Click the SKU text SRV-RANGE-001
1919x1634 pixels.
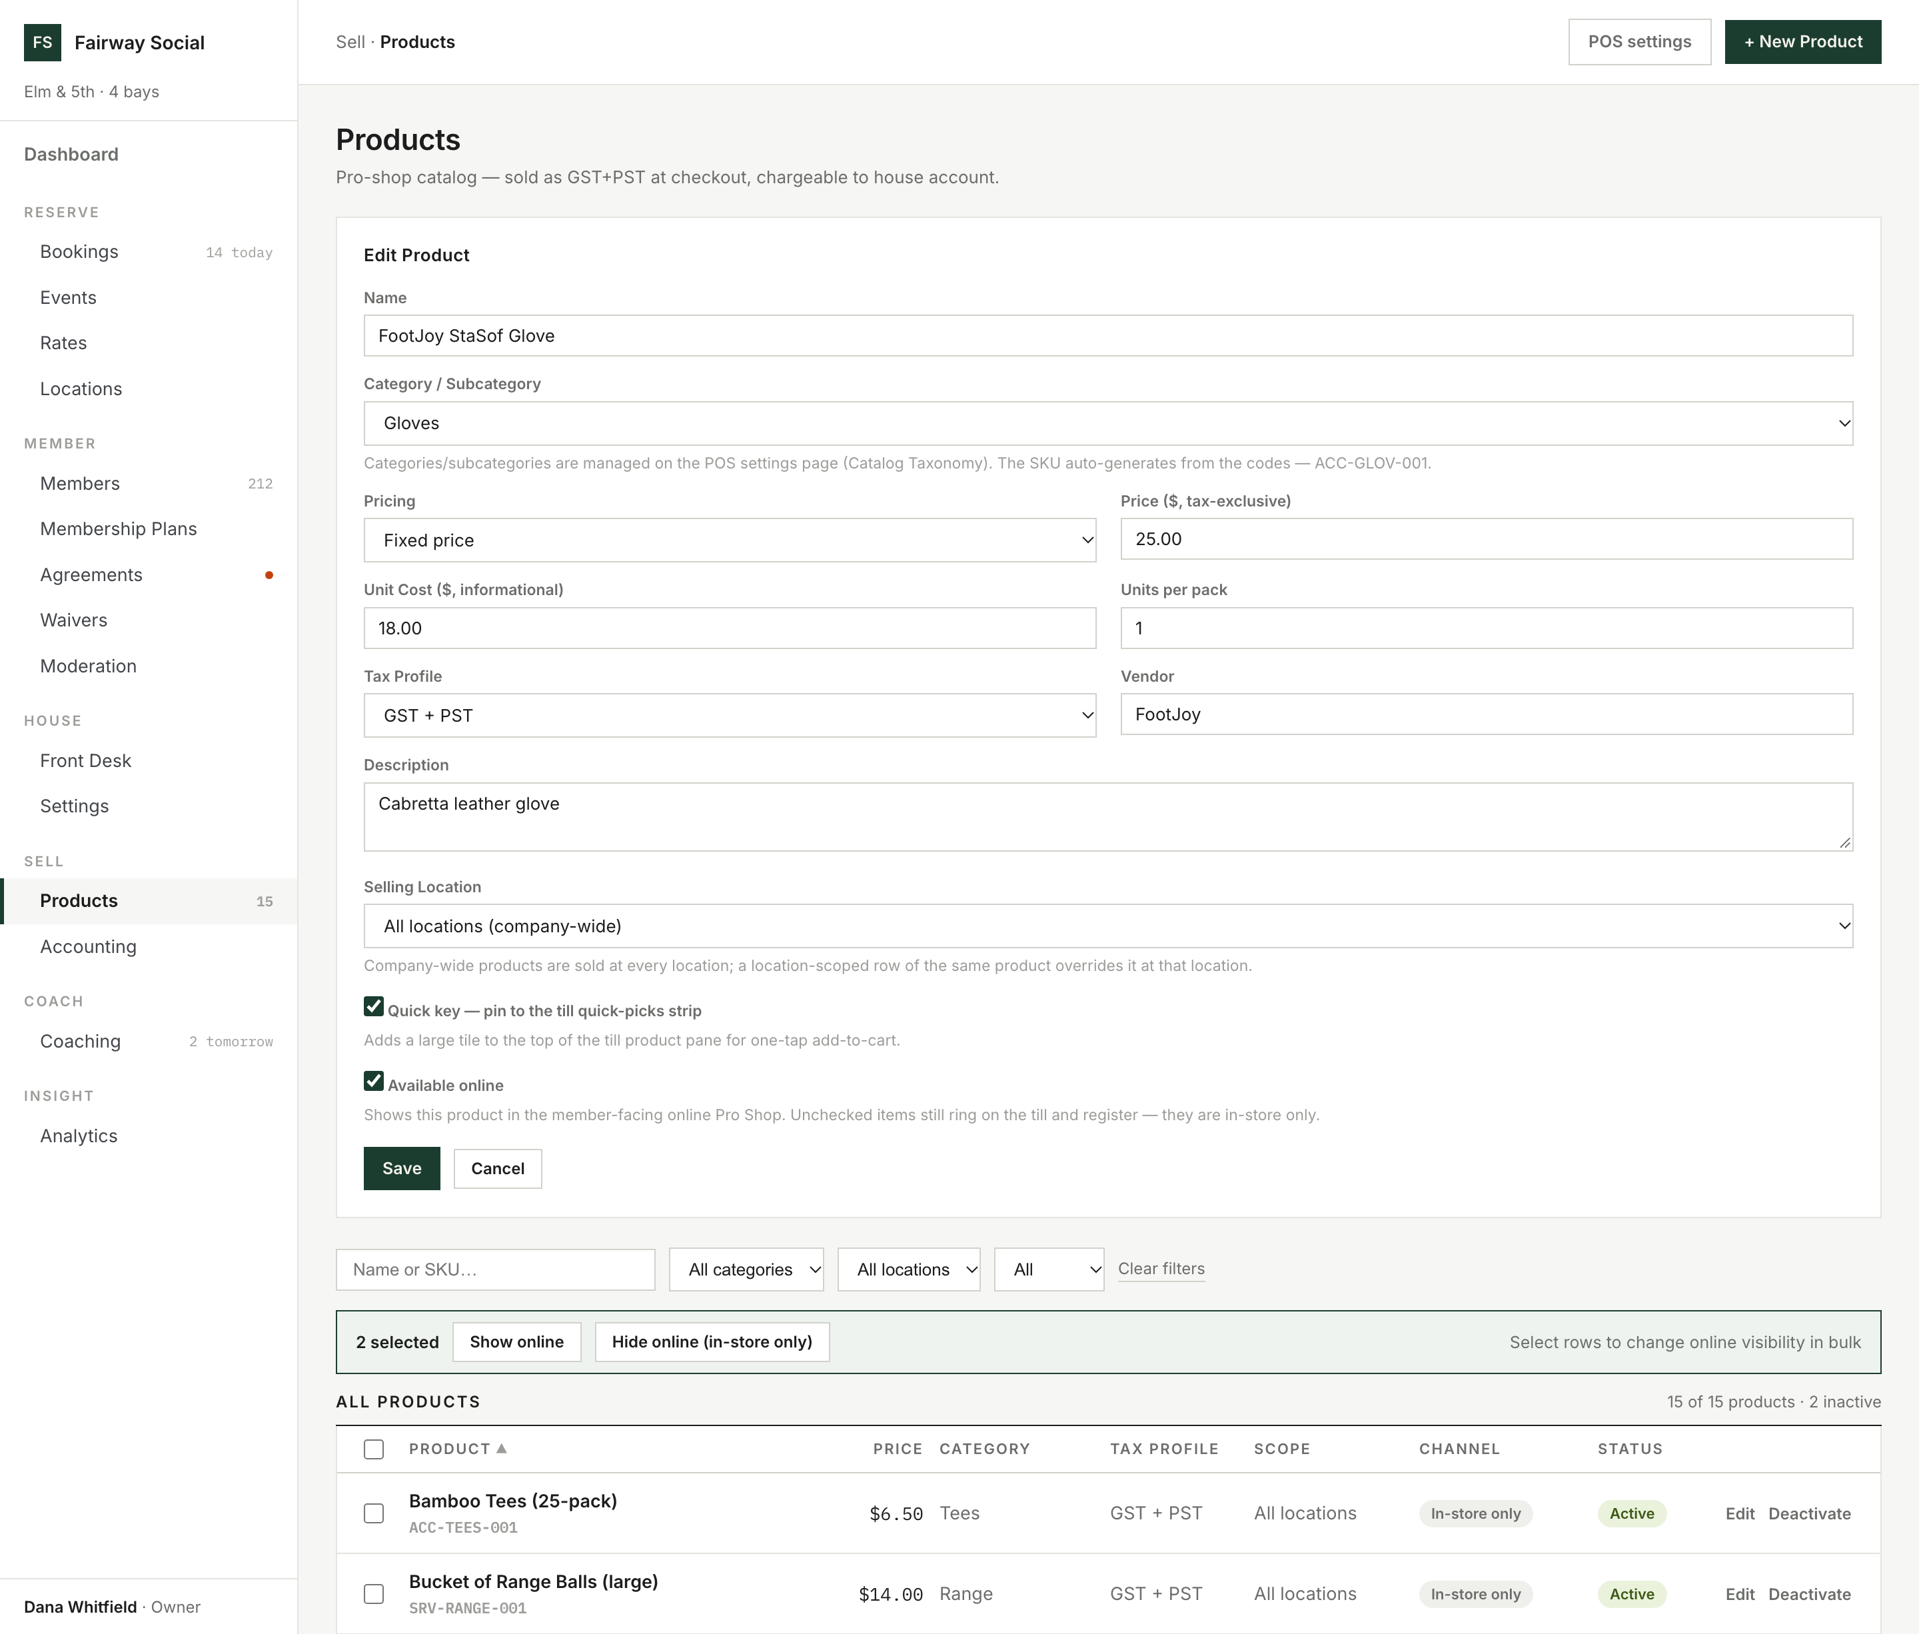[x=468, y=1608]
